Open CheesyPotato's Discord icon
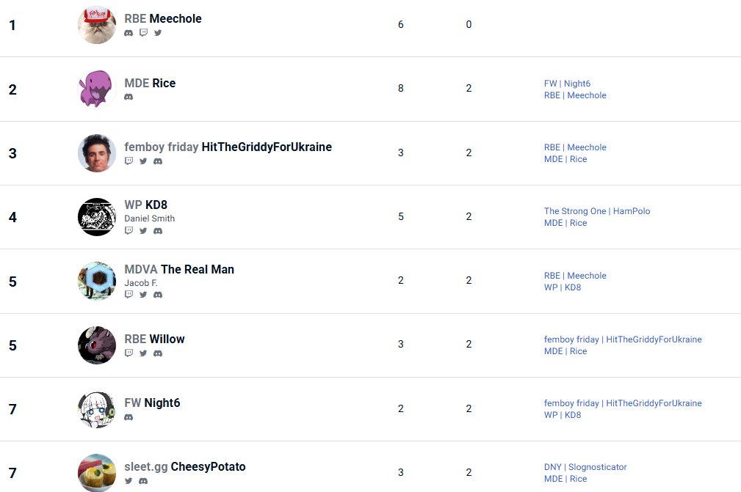This screenshot has width=741, height=492. tap(143, 481)
